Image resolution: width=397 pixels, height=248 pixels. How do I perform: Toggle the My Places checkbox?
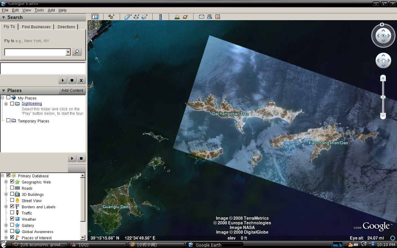point(8,98)
